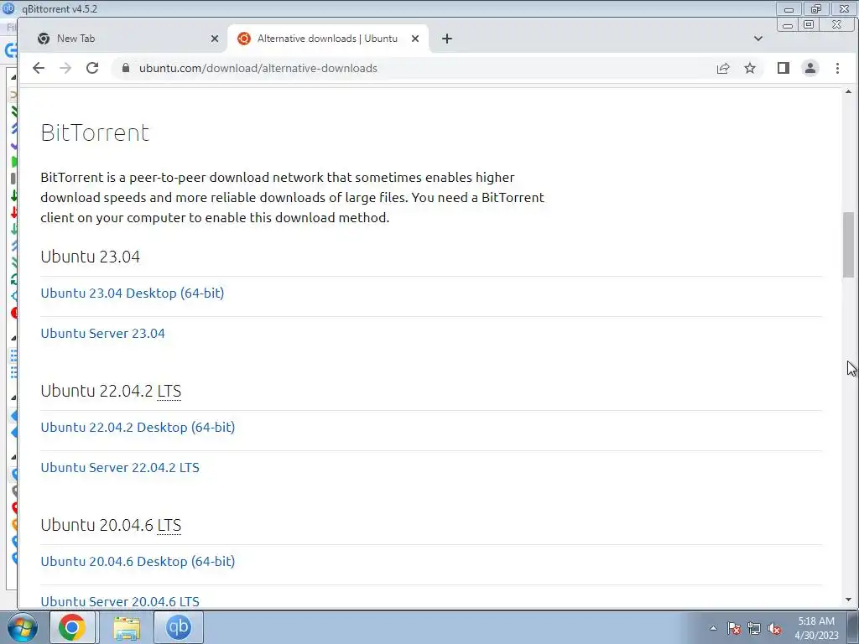
Task: Click the qBittorrent v4.5.2 title bar icon
Action: 8,8
